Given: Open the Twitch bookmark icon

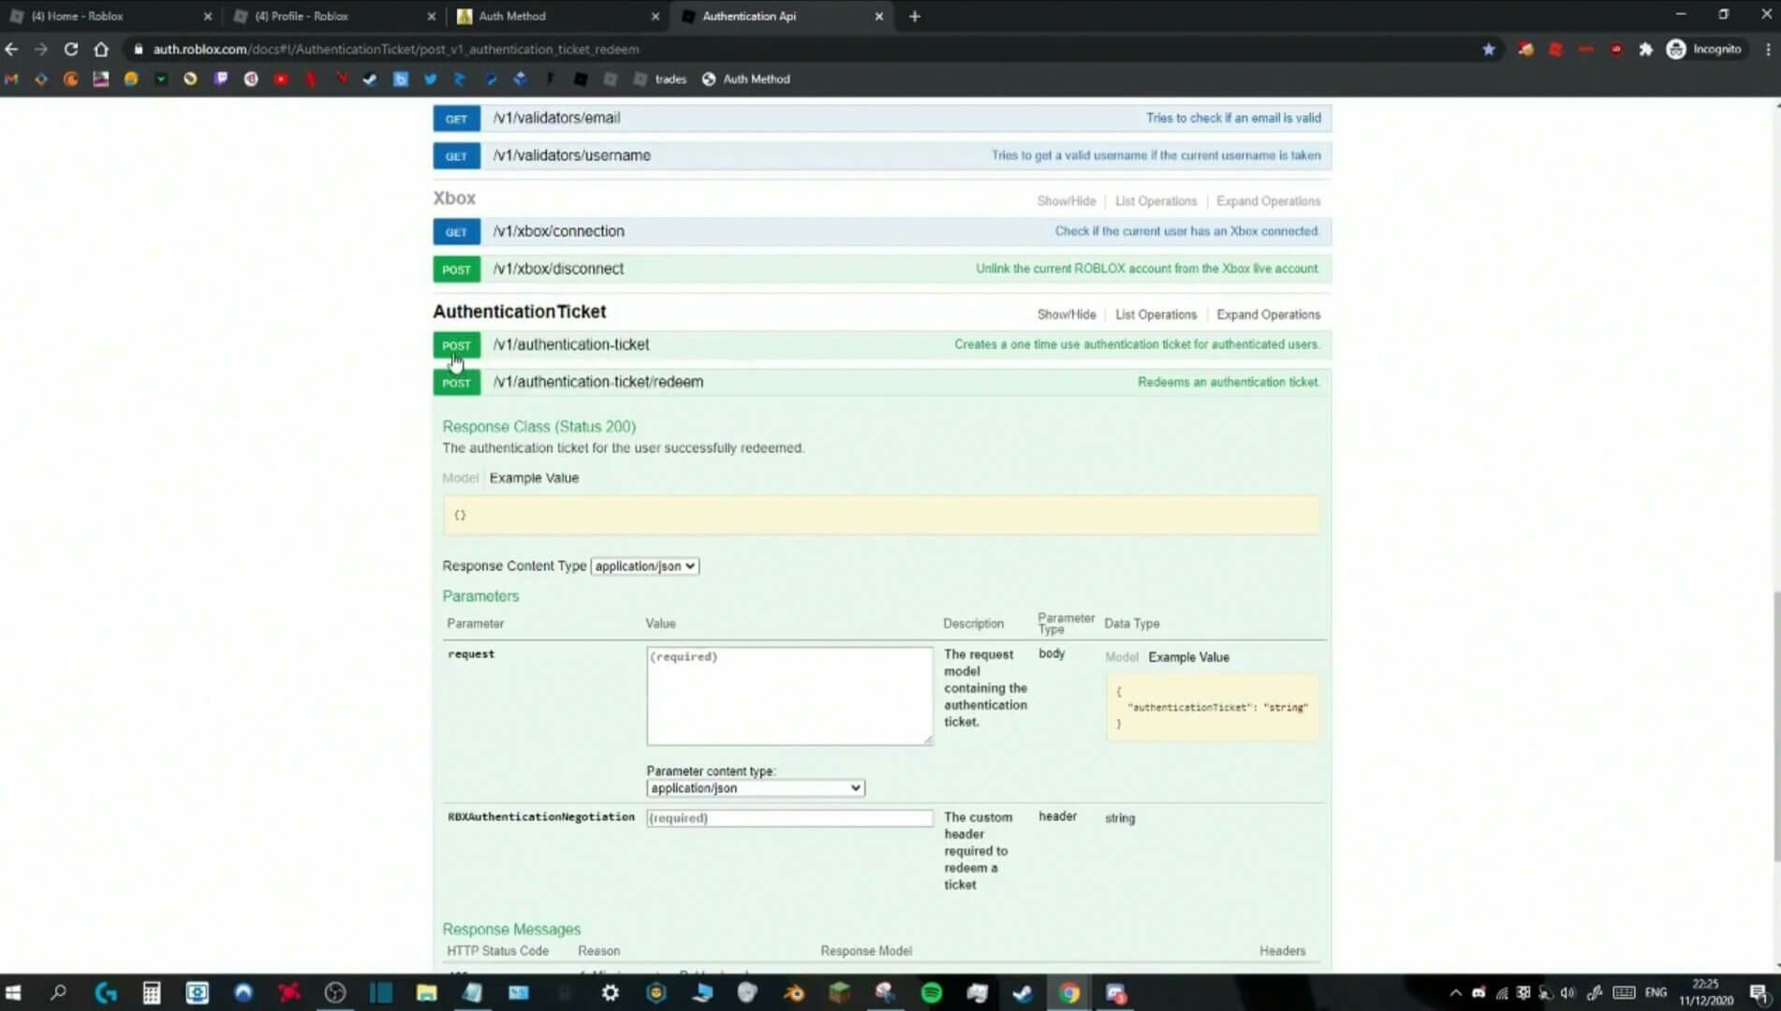Looking at the screenshot, I should pos(221,80).
